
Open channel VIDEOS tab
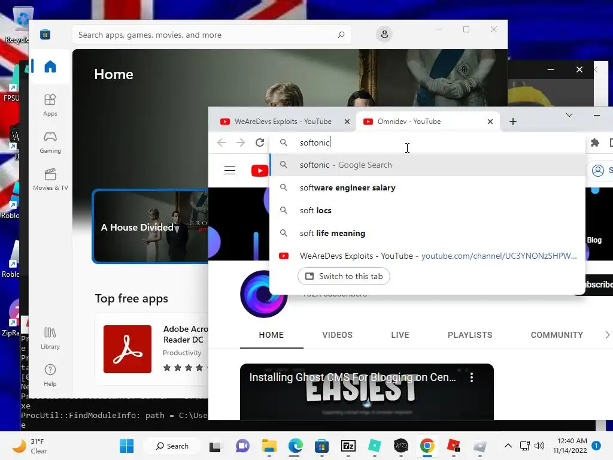click(337, 335)
